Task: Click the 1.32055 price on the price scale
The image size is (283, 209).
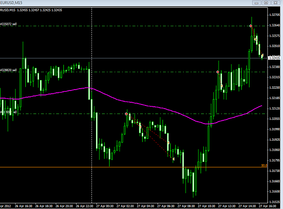Action: pyautogui.click(x=274, y=119)
